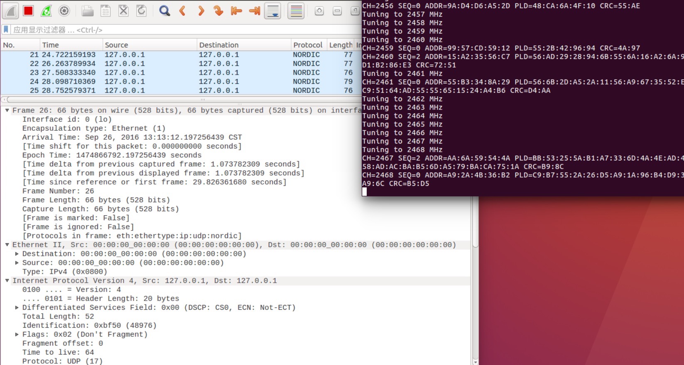Collapse the Frame 26 tree section
The width and height of the screenshot is (684, 365).
coord(7,110)
